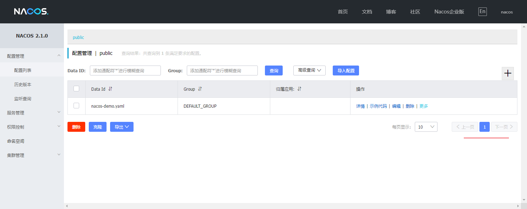The image size is (527, 209).
Task: Open 示例代码 for nacos-demo.yaml
Action: (x=378, y=106)
